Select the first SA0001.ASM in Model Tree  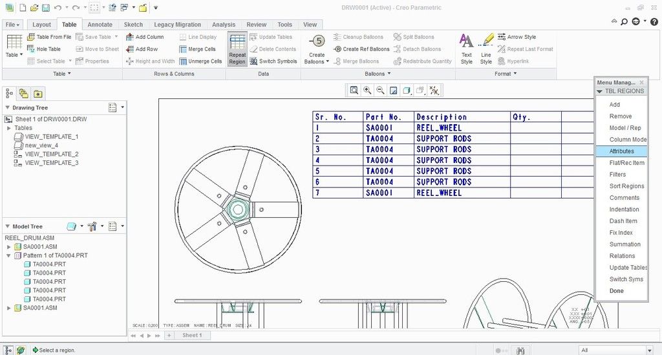click(40, 247)
